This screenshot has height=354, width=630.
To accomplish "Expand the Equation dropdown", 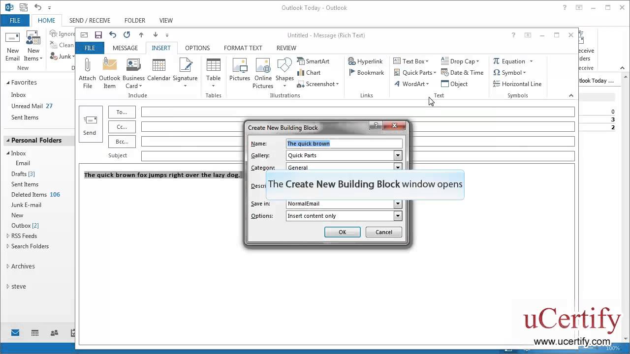I will pyautogui.click(x=531, y=61).
